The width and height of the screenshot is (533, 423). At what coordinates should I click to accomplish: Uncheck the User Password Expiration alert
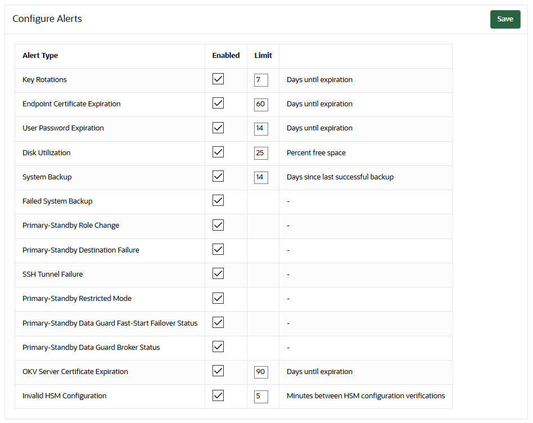[x=218, y=128]
